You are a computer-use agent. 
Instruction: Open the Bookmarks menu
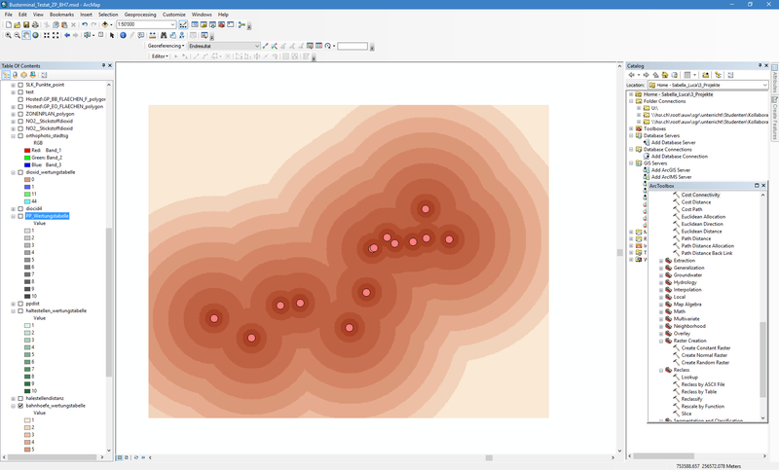61,15
